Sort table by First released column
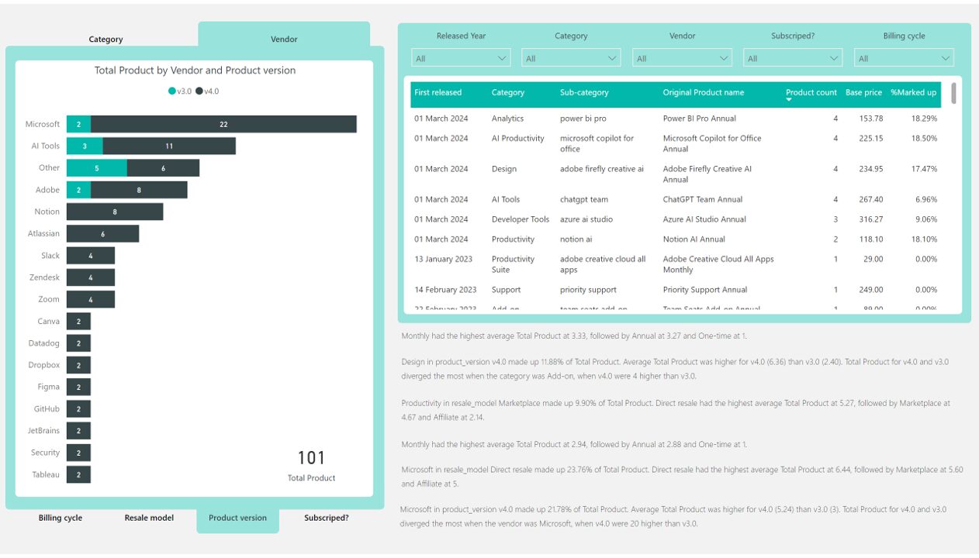Screen dimensions: 979x558 pos(438,93)
